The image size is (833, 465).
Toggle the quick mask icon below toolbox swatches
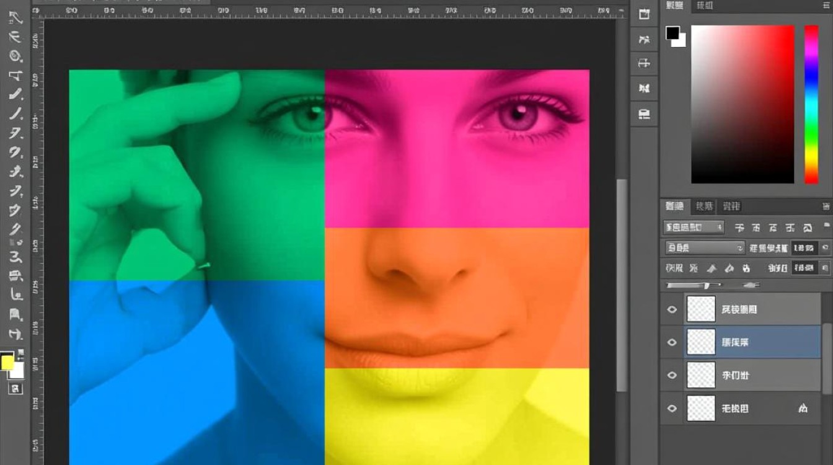click(16, 389)
